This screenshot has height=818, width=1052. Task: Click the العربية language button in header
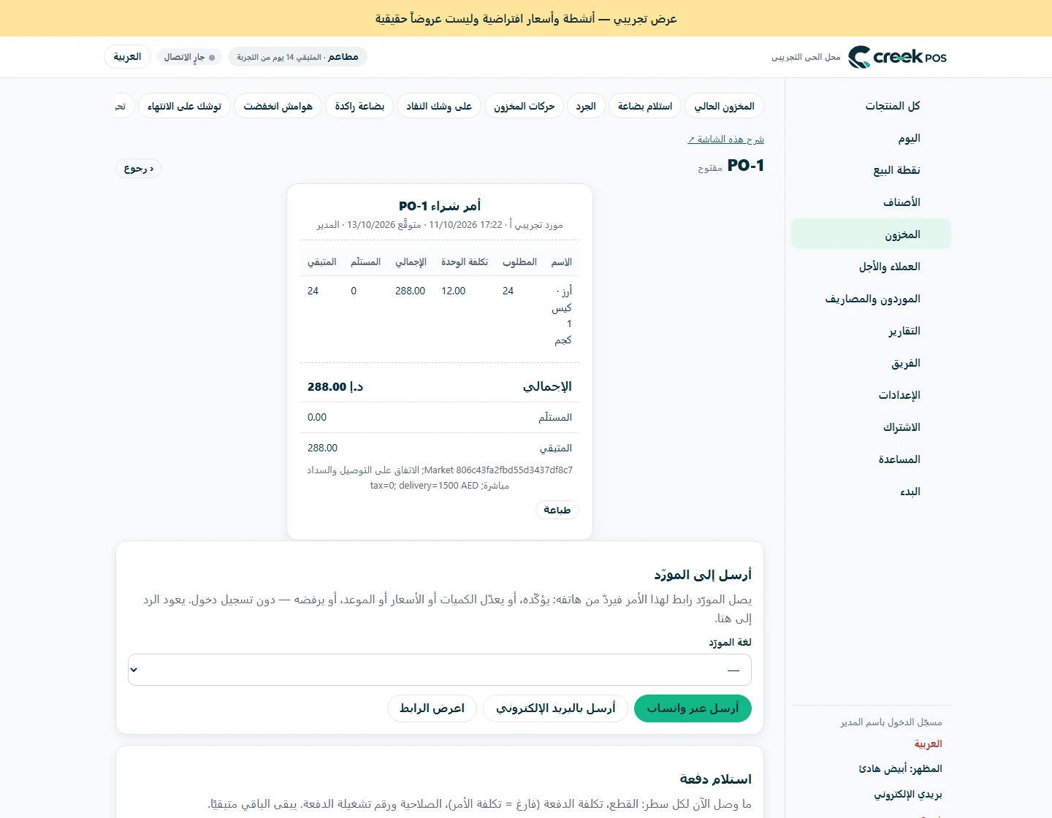127,57
